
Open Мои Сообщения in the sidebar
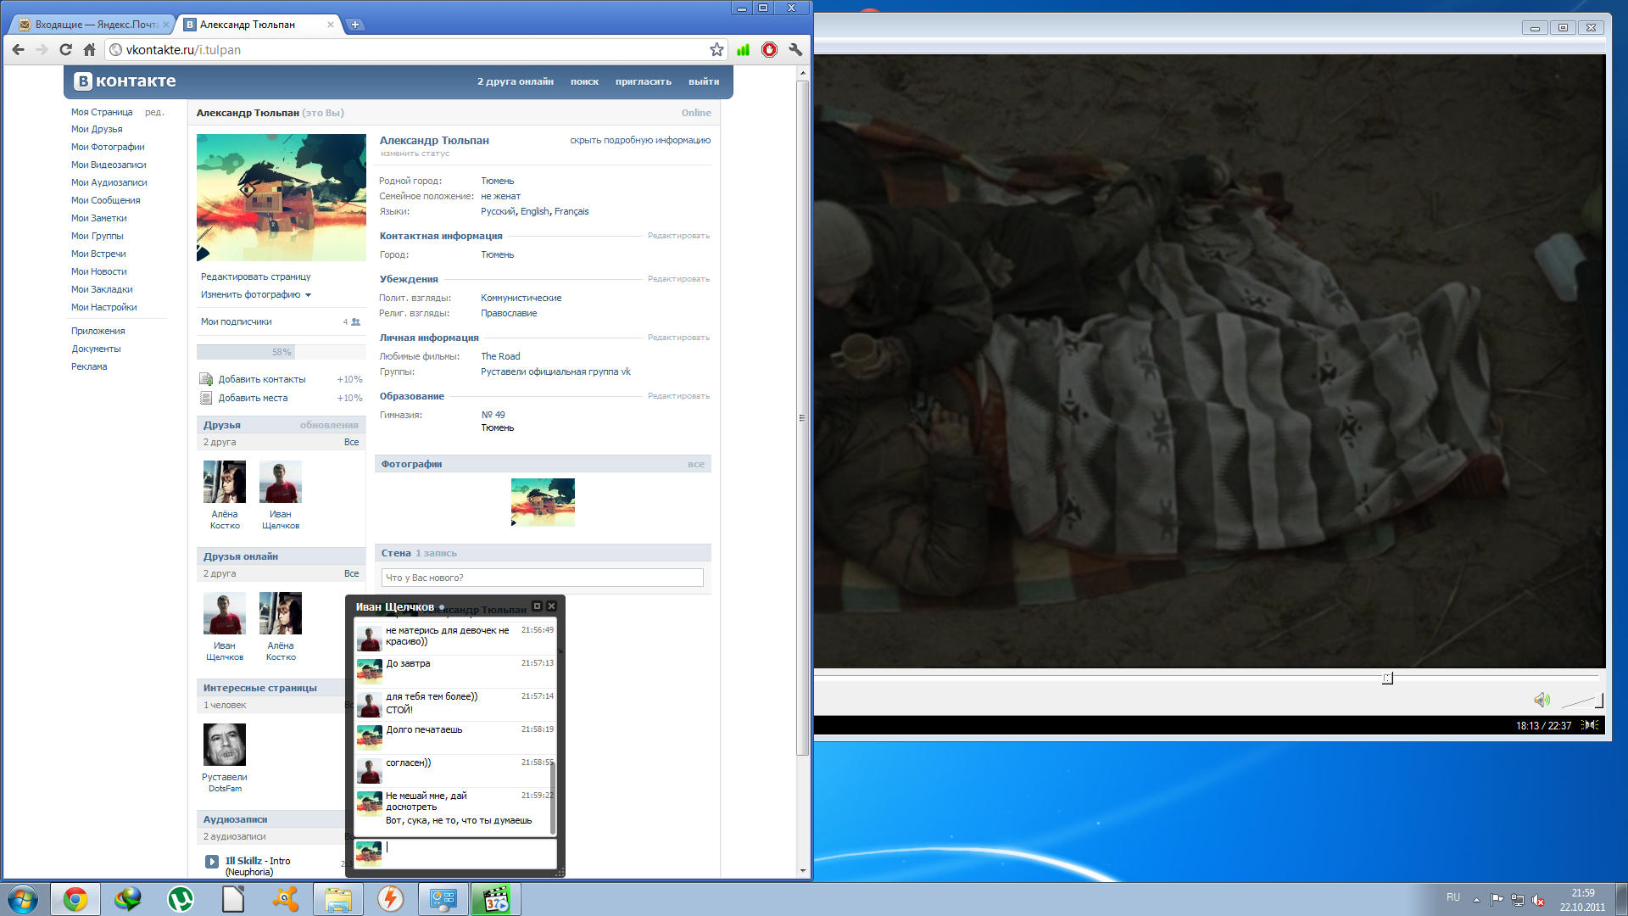[x=106, y=200]
